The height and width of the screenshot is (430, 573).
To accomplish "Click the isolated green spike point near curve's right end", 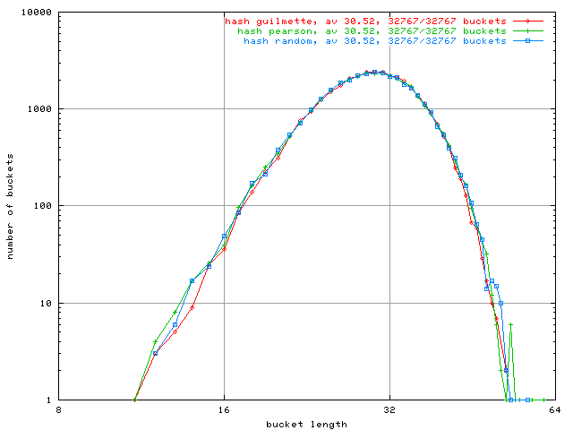I will (x=511, y=324).
